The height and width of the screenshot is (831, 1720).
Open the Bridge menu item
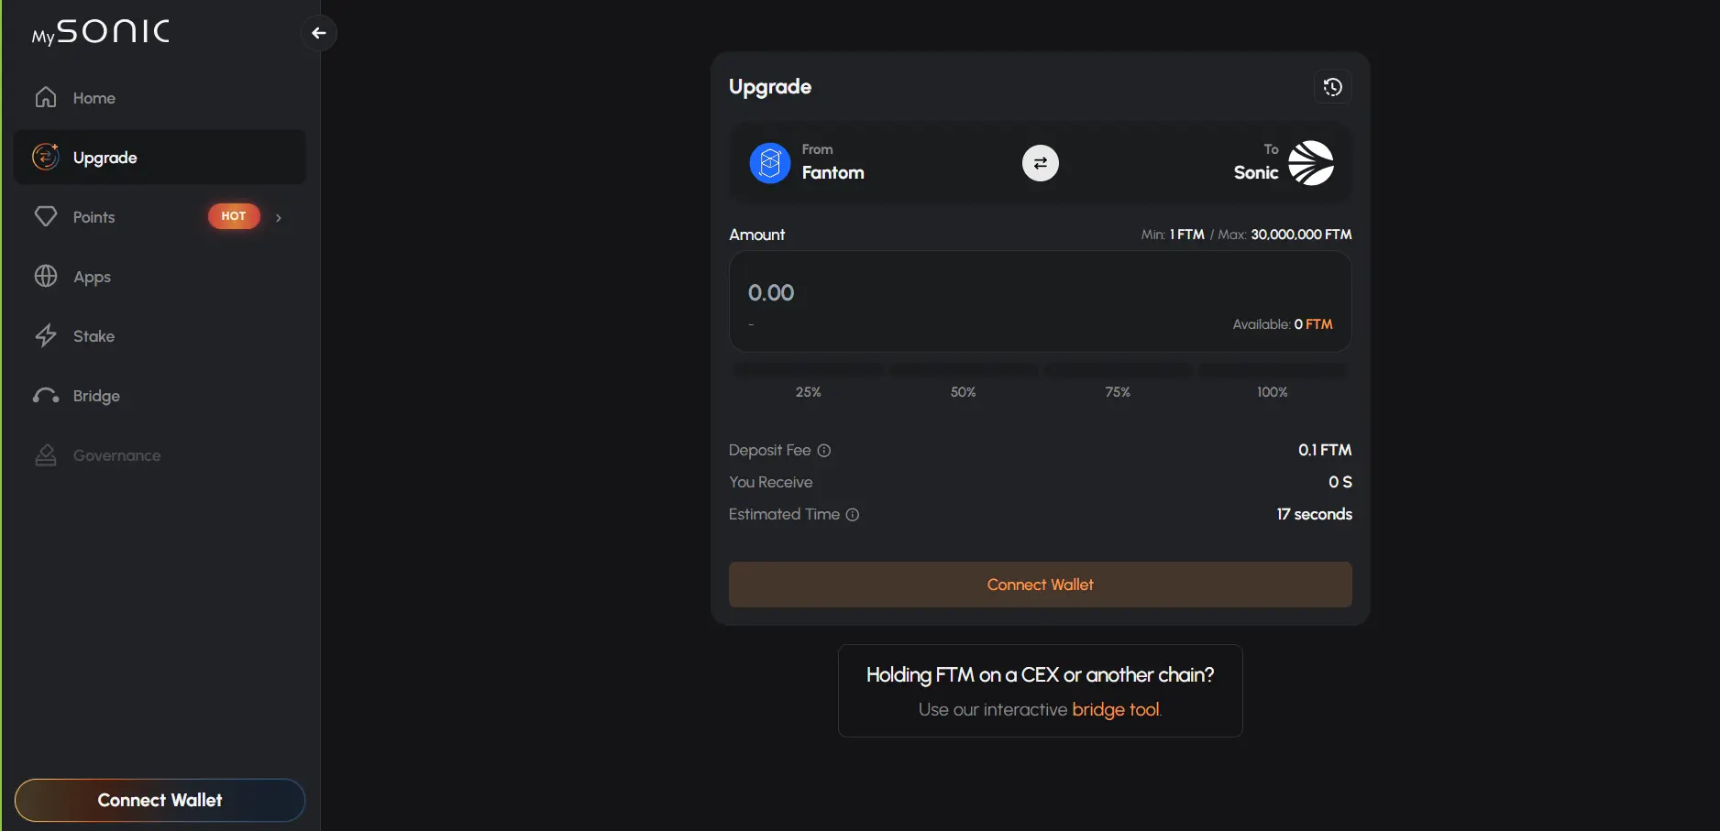[160, 396]
